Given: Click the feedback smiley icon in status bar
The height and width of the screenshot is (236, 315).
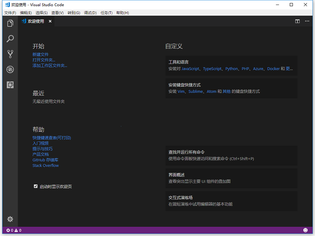Looking at the screenshot, I should [305, 230].
